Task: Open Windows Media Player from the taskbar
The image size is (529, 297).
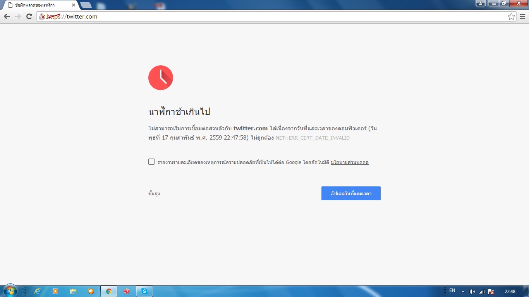Action: point(55,291)
